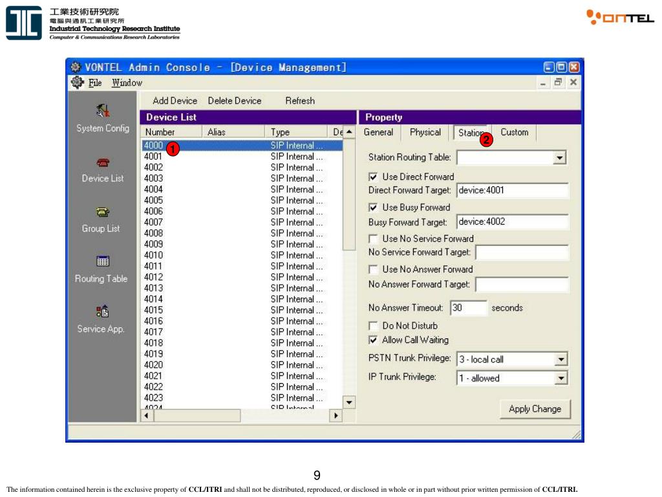This screenshot has height=497, width=662.
Task: Sort by the Alias column header
Action: (x=233, y=132)
